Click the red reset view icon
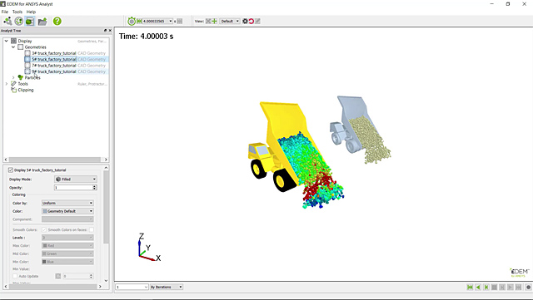Image resolution: width=533 pixels, height=300 pixels. [x=252, y=21]
